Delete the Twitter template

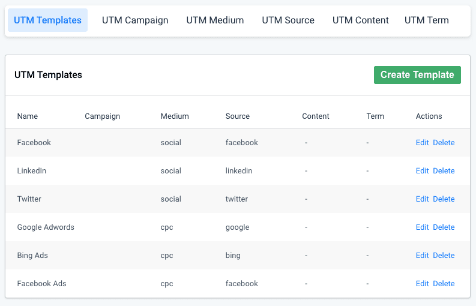(444, 199)
